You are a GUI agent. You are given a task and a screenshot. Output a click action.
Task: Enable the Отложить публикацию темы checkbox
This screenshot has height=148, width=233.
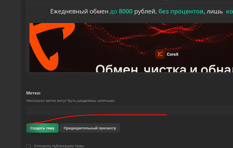(28, 146)
